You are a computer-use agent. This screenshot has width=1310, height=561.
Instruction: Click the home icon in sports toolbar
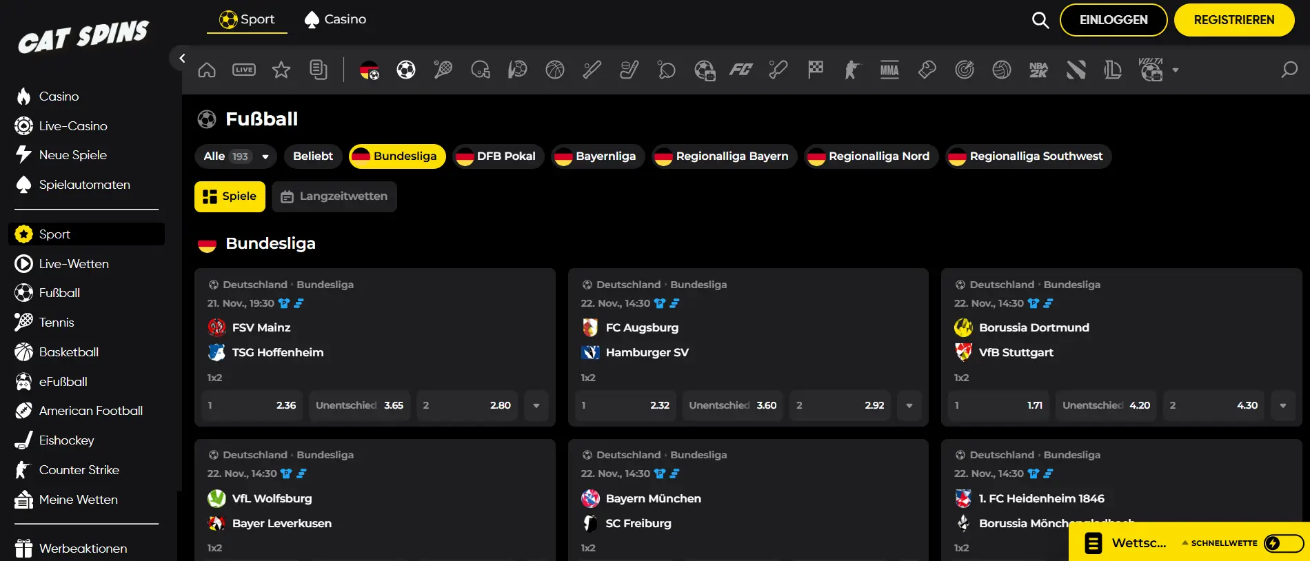click(207, 70)
